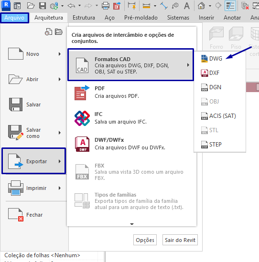Click the open documents icon
259x262 pixels.
pos(59,31)
